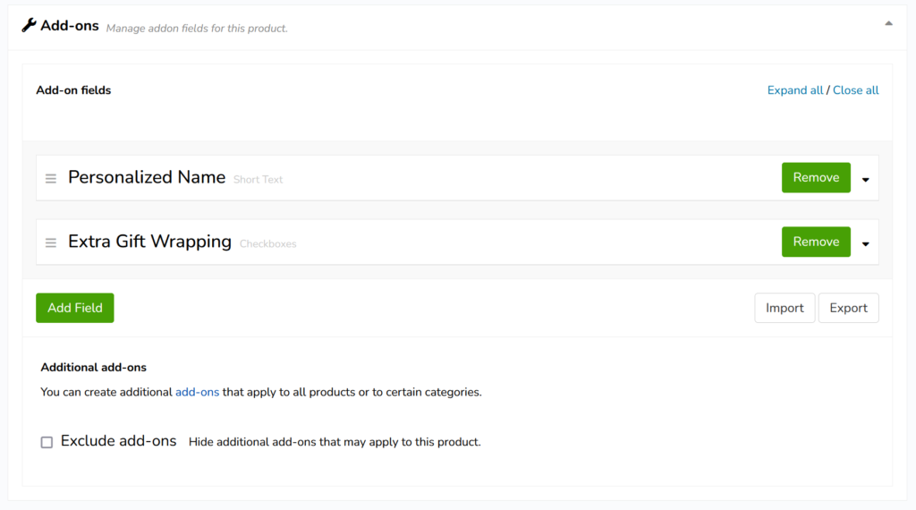
Task: Click the Add-ons panel heading text
Action: tap(70, 26)
